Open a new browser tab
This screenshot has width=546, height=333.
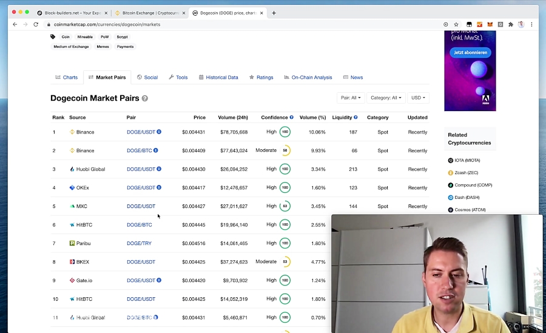tap(274, 13)
